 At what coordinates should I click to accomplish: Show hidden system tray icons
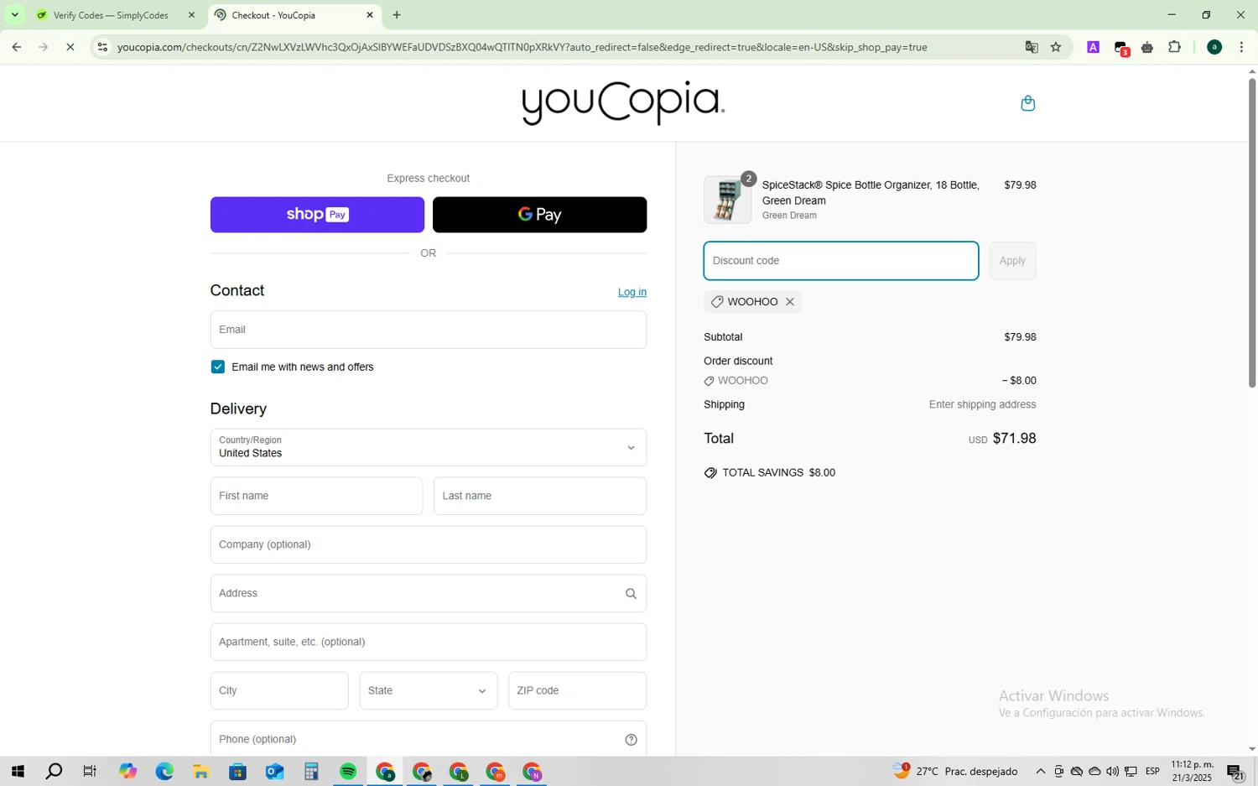(x=1040, y=772)
